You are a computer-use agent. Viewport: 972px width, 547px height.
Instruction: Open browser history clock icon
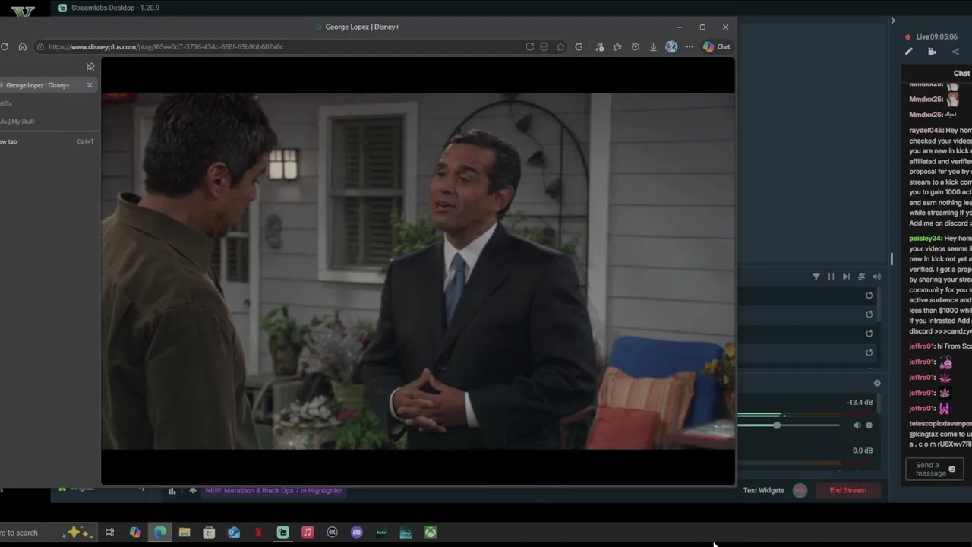coord(635,46)
